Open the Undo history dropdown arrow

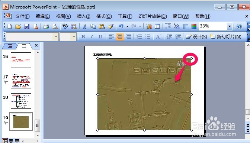127,26
